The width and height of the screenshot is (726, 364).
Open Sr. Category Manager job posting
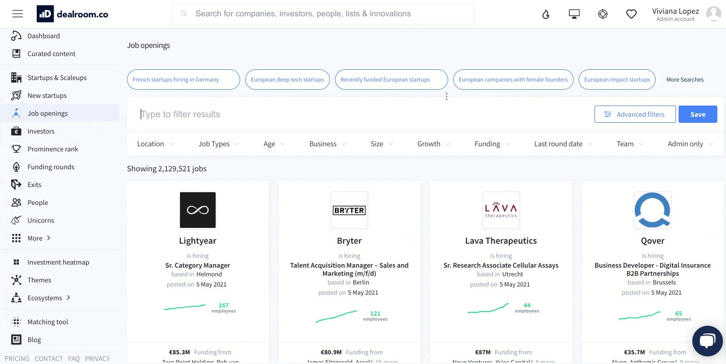198,265
